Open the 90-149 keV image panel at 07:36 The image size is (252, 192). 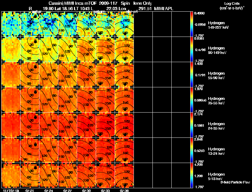124,49
